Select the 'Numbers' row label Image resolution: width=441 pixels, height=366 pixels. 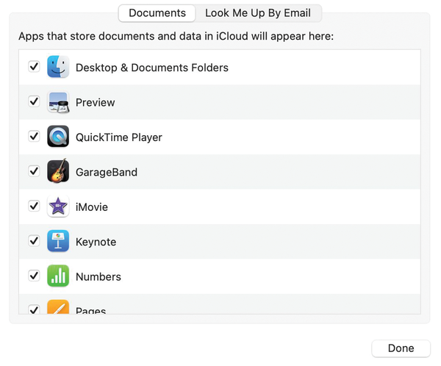98,277
